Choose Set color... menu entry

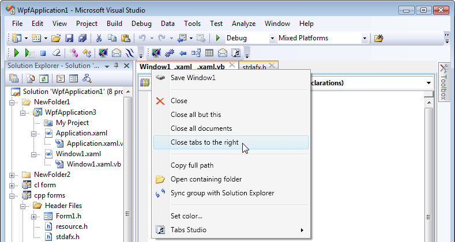point(231,216)
